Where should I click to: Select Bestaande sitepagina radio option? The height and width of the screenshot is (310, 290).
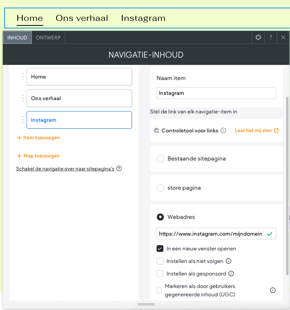160,159
